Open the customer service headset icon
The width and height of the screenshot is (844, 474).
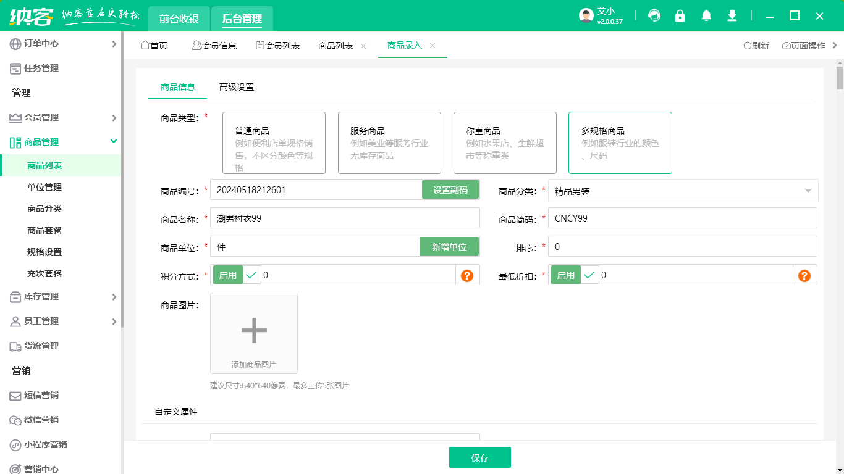654,16
